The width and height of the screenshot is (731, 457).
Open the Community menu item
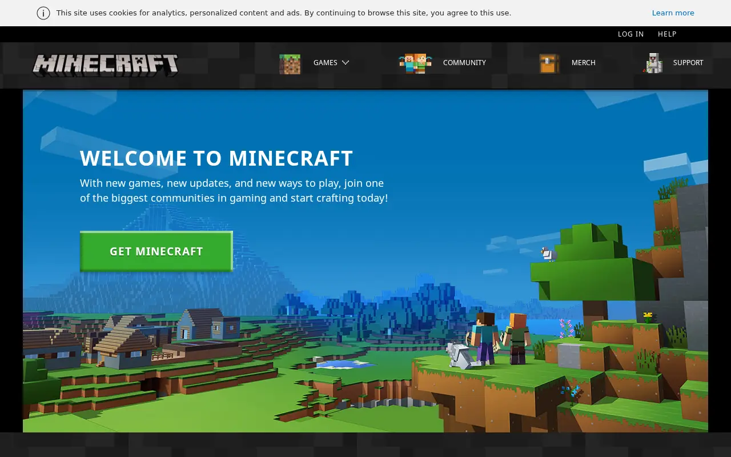click(464, 63)
